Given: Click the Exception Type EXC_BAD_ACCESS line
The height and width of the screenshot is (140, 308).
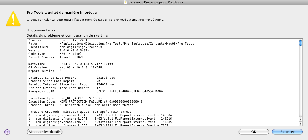Looking at the screenshot, I should (65, 98).
